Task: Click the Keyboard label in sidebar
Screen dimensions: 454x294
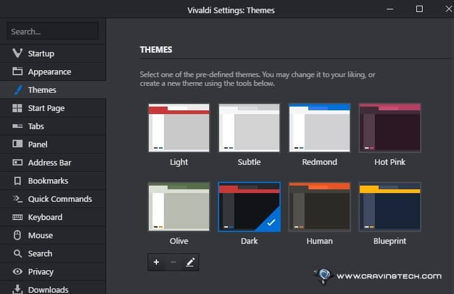Action: [45, 217]
